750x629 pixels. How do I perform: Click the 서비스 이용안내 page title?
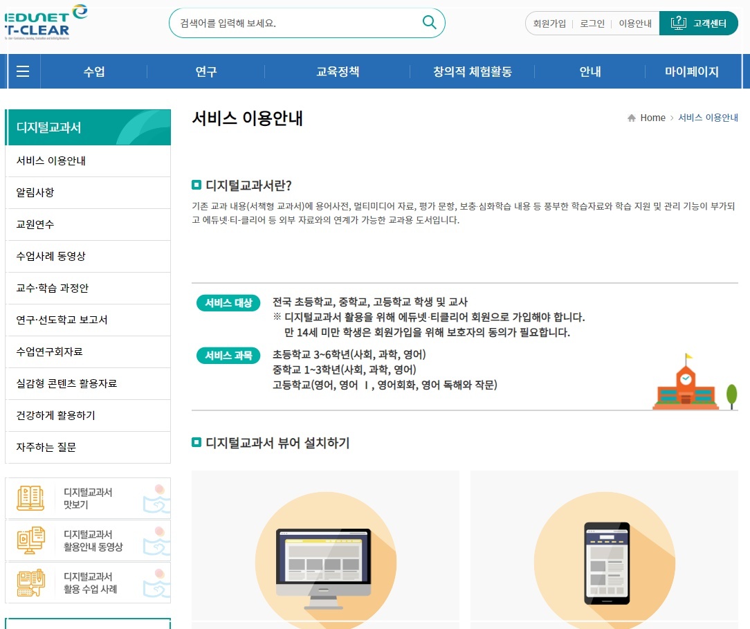[x=247, y=118]
